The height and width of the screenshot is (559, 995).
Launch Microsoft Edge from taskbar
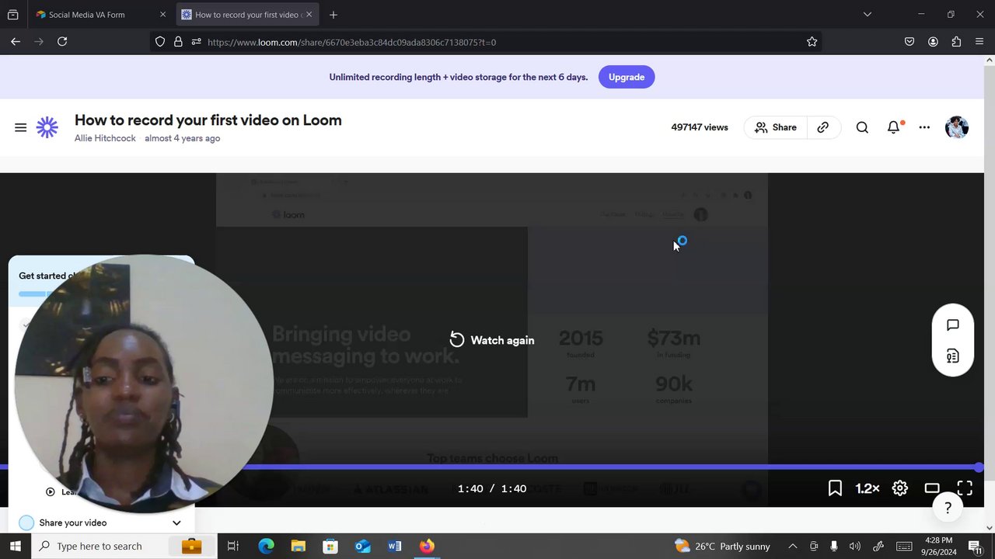coord(266,546)
